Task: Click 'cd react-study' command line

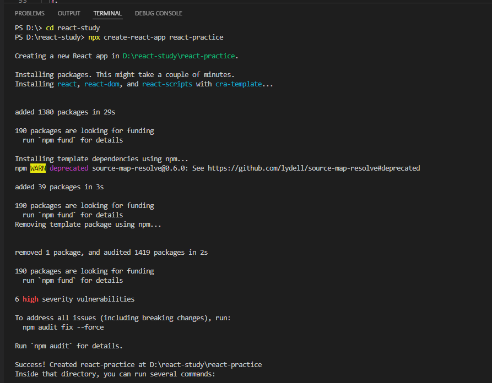Action: [x=57, y=28]
